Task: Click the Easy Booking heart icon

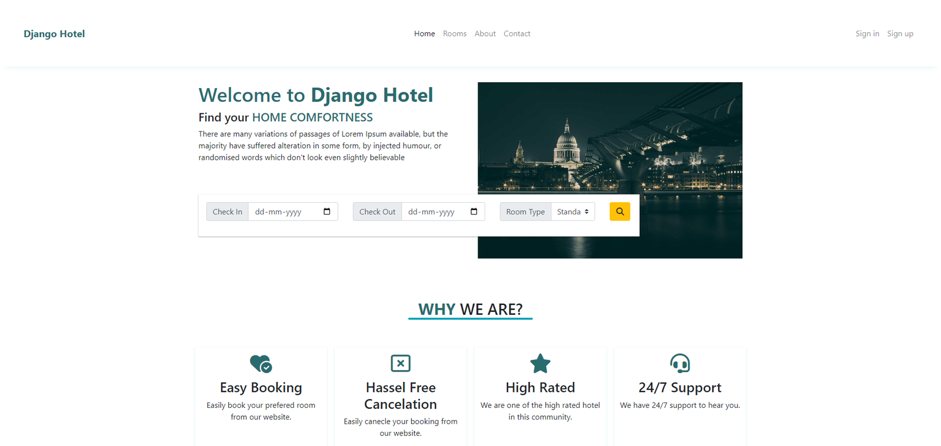Action: [x=261, y=364]
